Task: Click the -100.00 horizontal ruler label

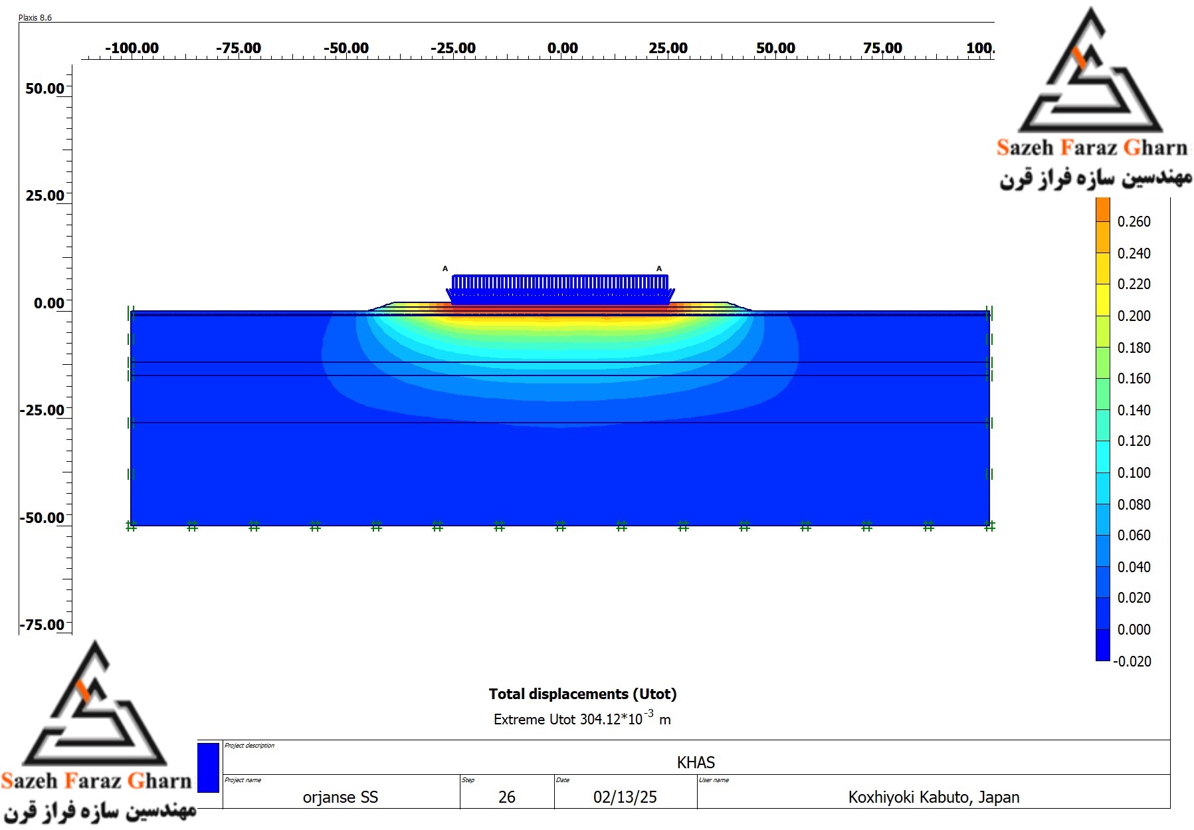Action: [132, 48]
